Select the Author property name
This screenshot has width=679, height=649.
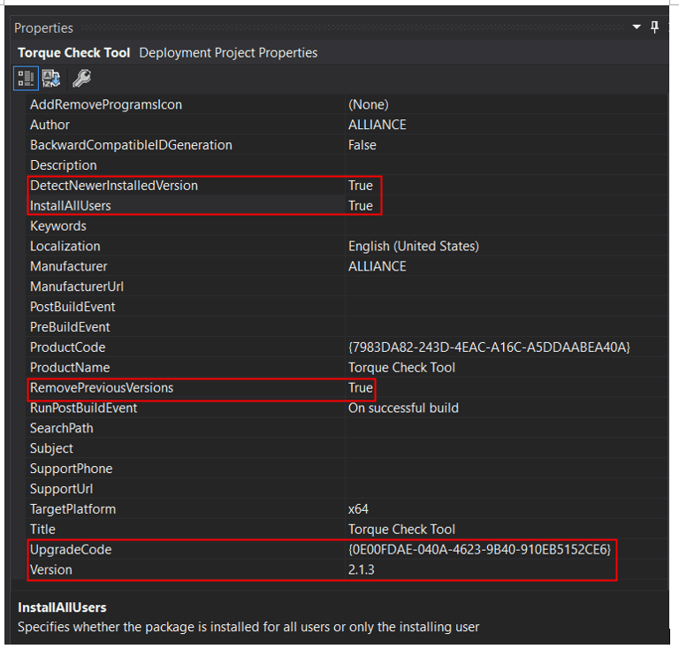[50, 125]
